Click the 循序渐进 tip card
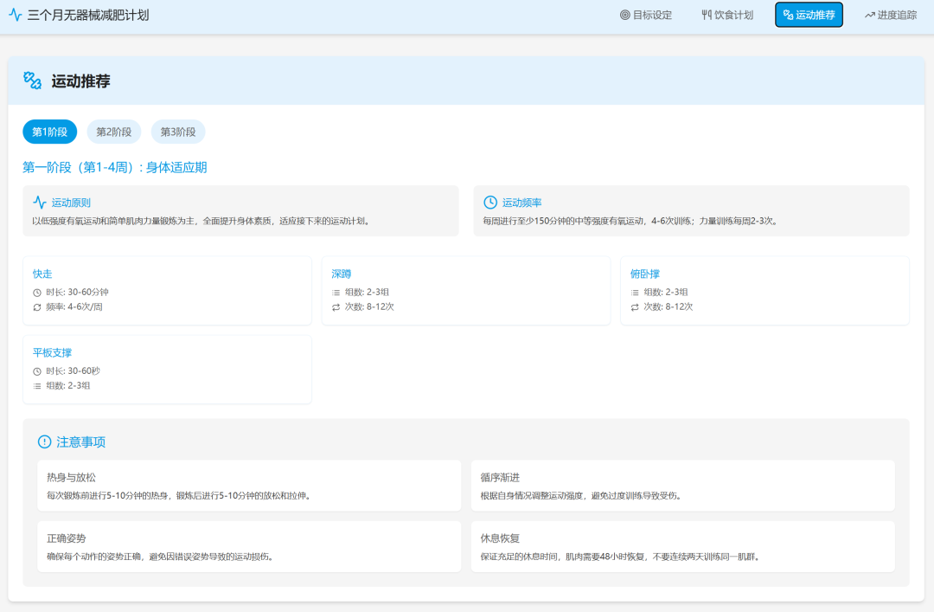The width and height of the screenshot is (934, 612). (682, 486)
